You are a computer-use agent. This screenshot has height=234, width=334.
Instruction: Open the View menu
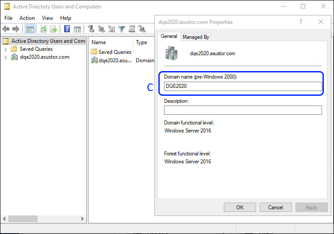click(x=47, y=18)
